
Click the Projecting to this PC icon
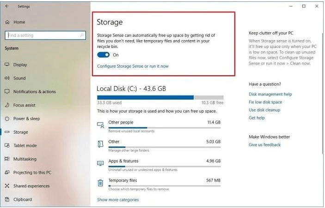tap(7, 172)
